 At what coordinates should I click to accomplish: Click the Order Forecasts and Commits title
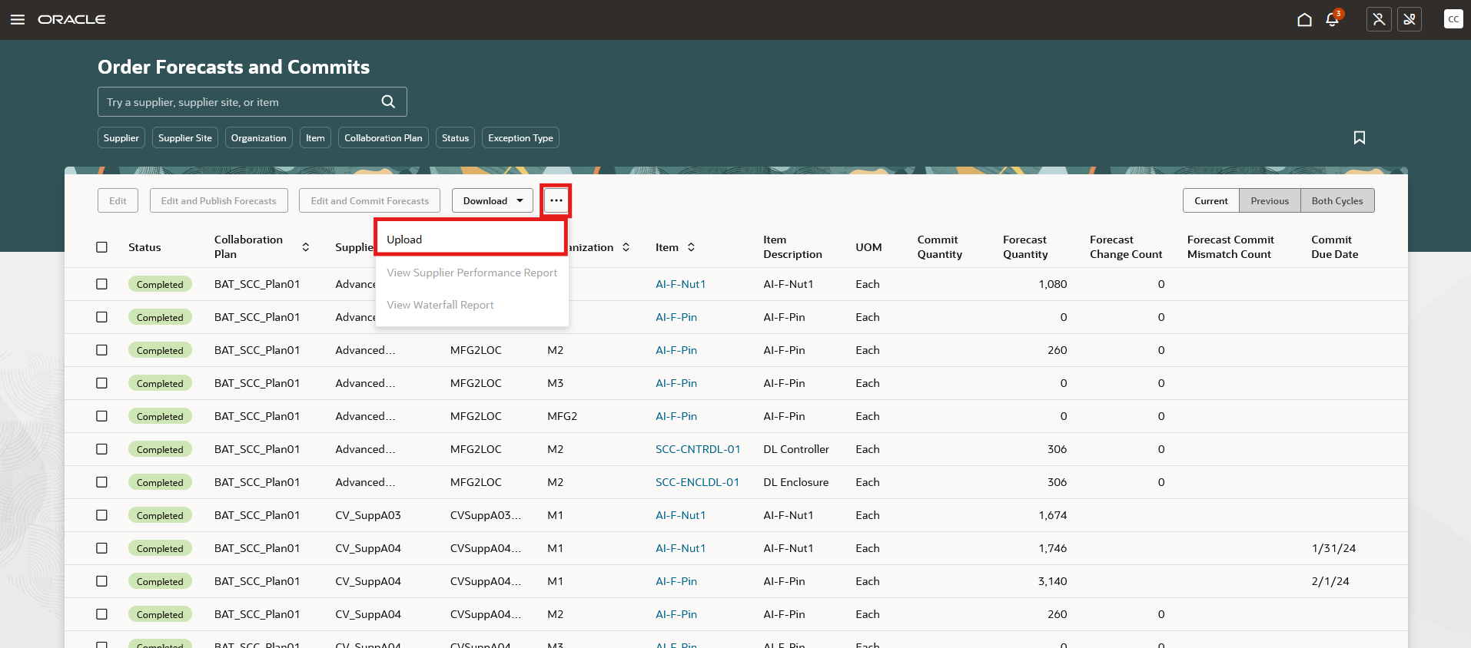click(234, 67)
